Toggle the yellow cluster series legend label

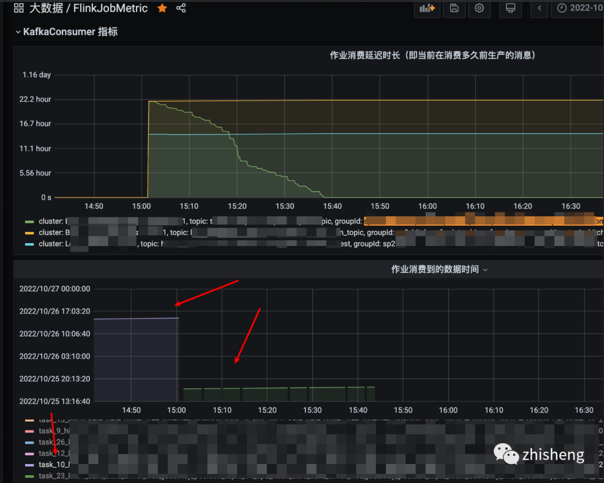click(320, 233)
